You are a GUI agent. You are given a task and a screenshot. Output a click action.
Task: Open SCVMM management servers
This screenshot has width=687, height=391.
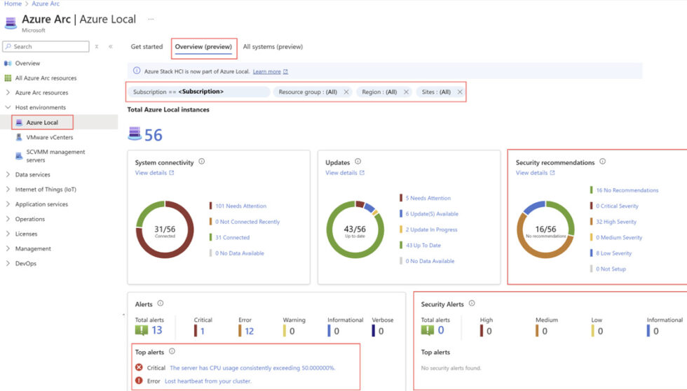(x=55, y=156)
